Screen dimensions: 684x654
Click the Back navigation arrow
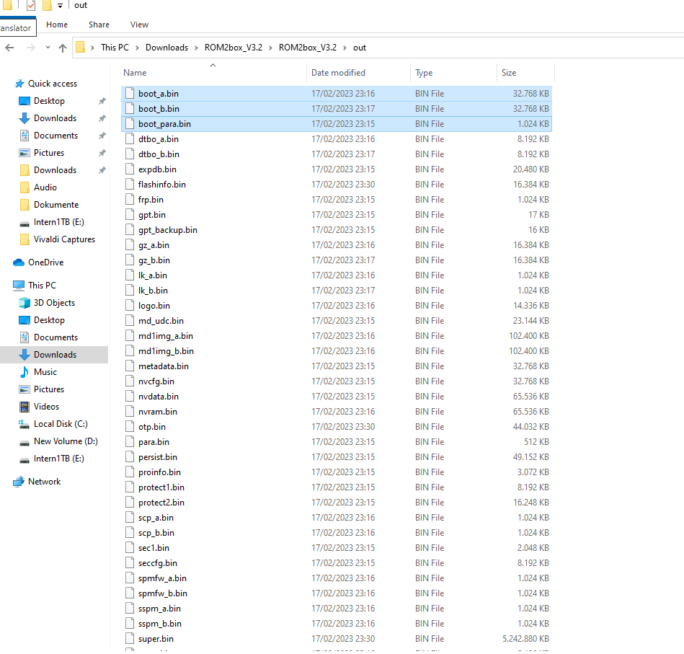9,48
